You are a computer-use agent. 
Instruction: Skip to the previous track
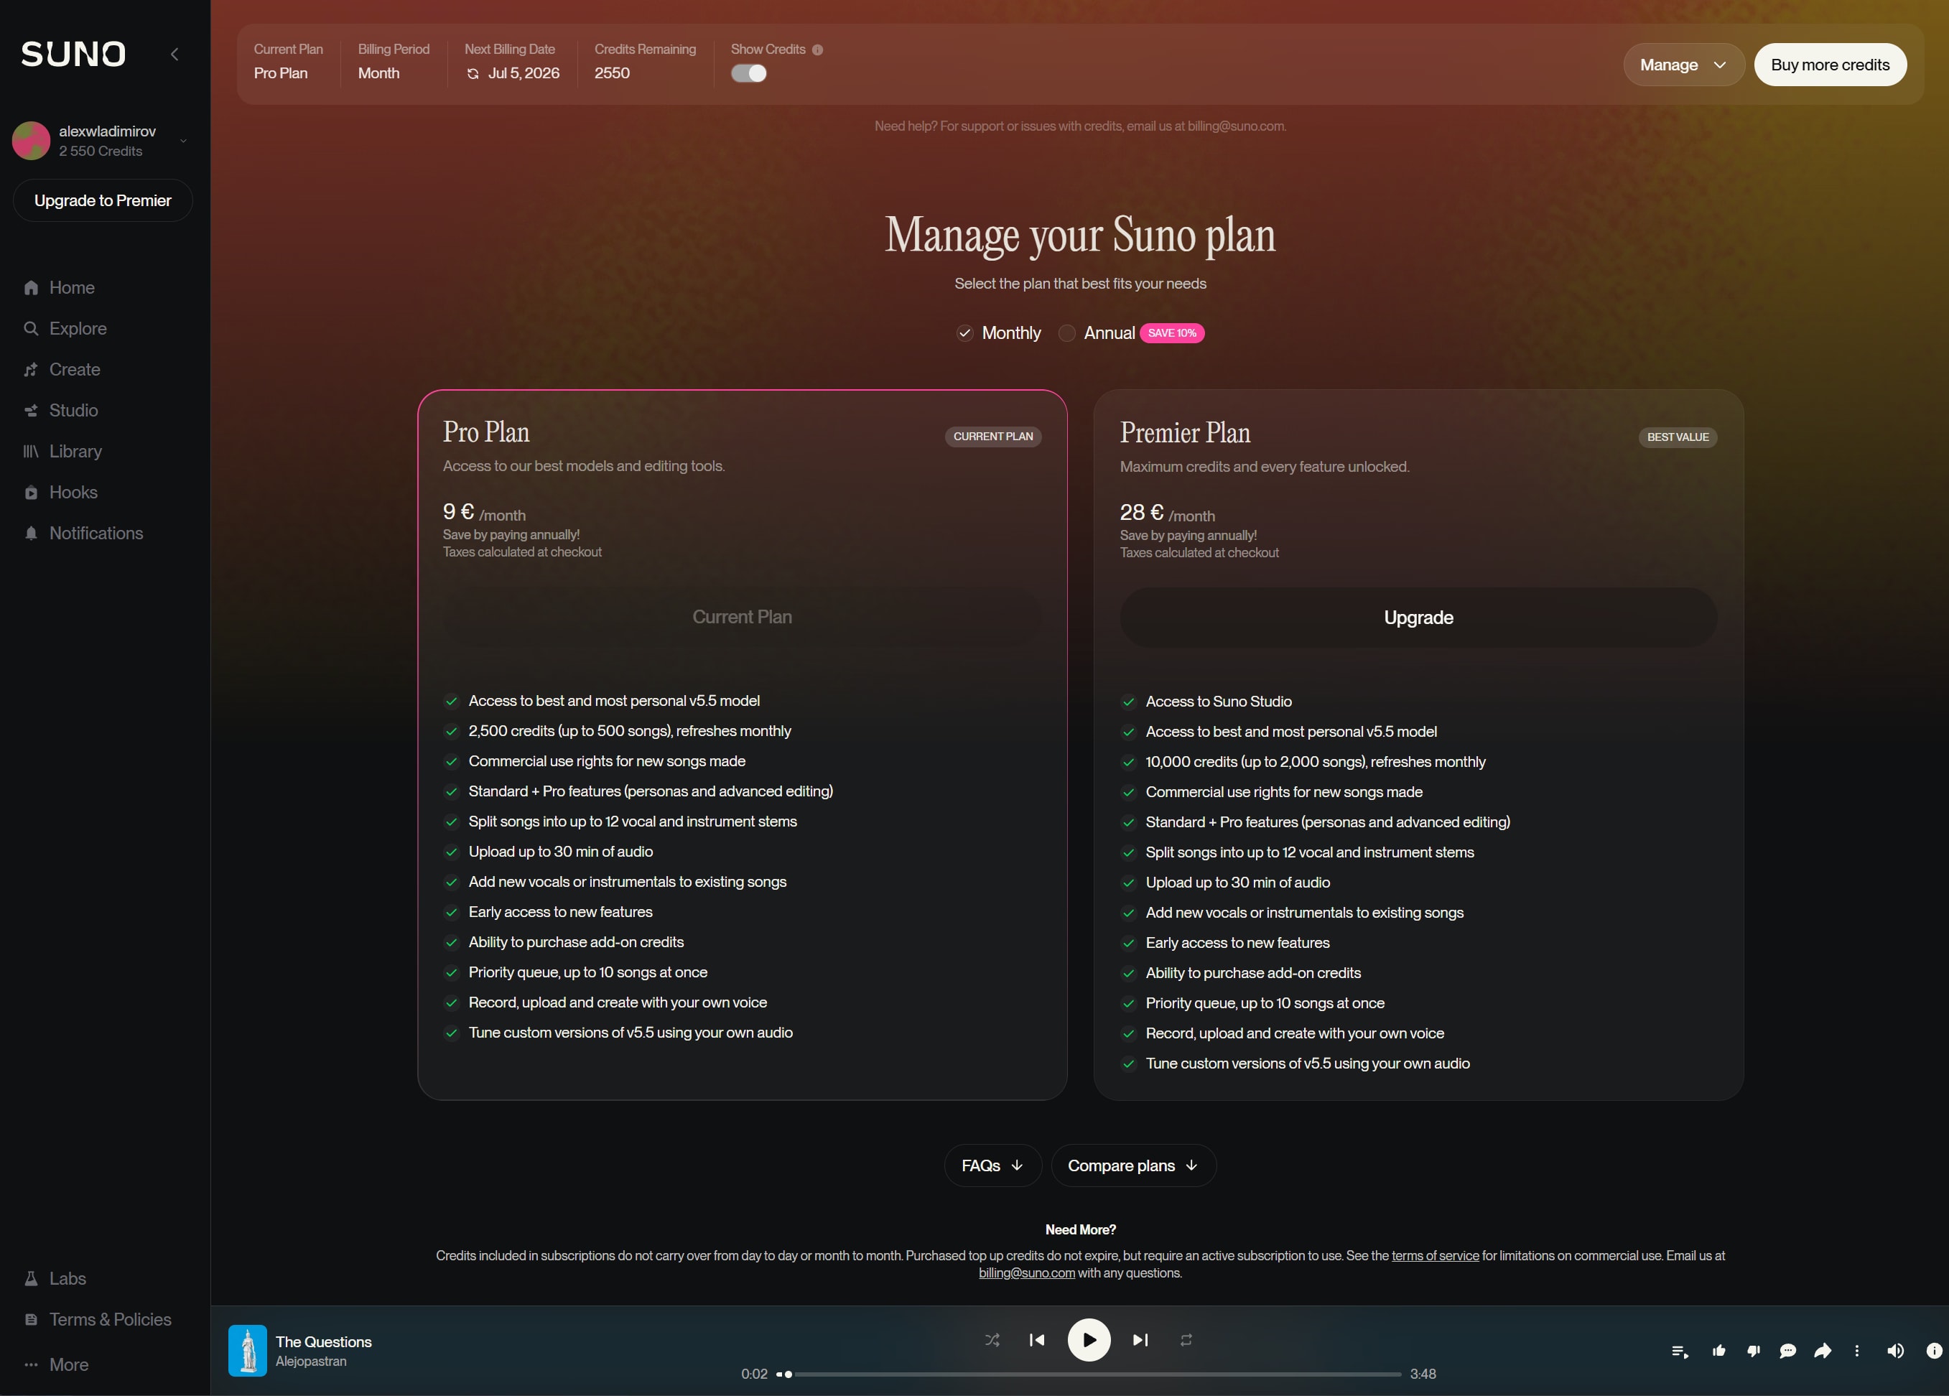coord(1037,1339)
